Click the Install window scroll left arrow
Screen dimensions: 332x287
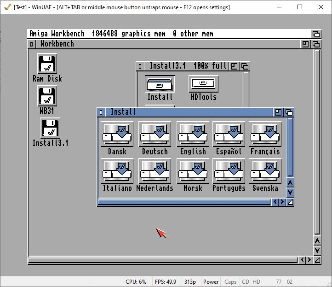click(275, 202)
